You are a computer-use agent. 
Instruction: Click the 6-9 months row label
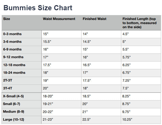point(12,49)
